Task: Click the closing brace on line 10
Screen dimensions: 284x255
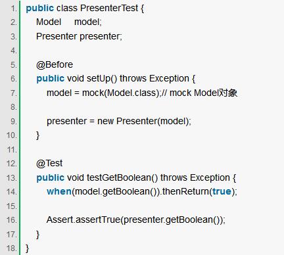Action: [x=37, y=135]
